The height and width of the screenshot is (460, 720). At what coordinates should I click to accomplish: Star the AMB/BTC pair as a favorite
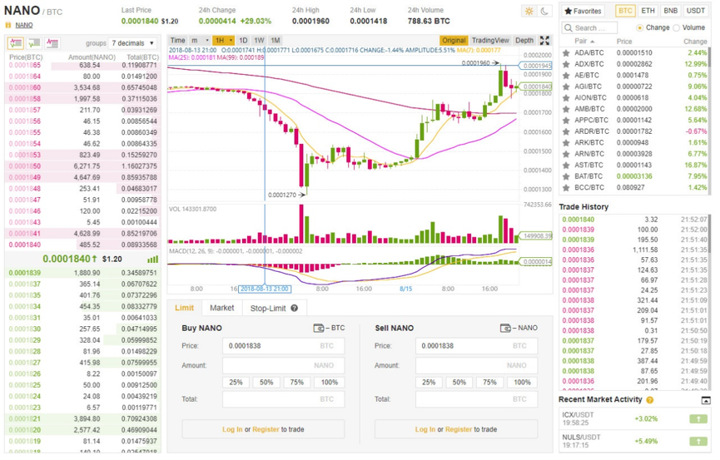point(566,109)
